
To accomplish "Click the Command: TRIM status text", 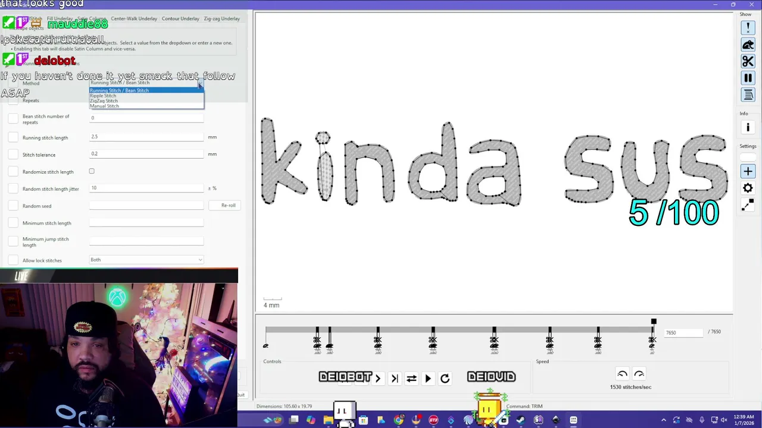I will (x=524, y=407).
